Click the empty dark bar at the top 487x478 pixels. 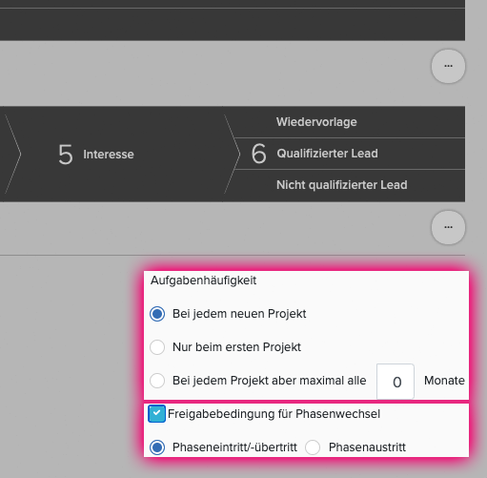pyautogui.click(x=233, y=24)
